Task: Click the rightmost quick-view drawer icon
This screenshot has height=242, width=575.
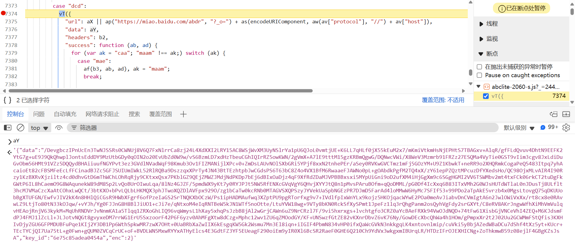Action: click(x=566, y=114)
